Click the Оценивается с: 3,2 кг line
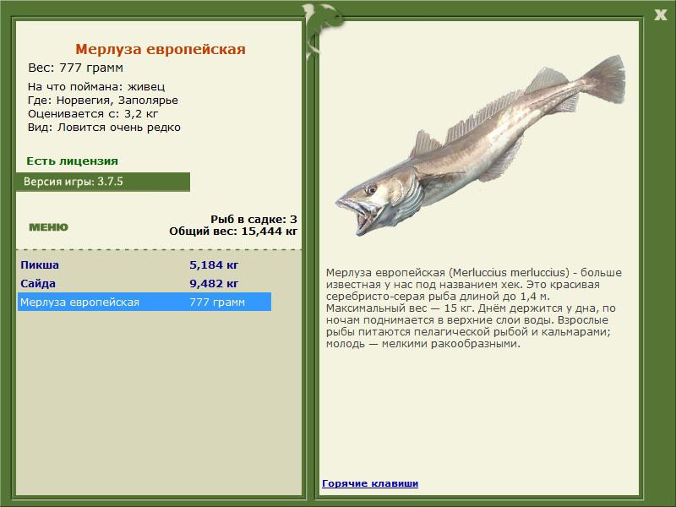Screen dimensions: 676x507 click(x=93, y=114)
